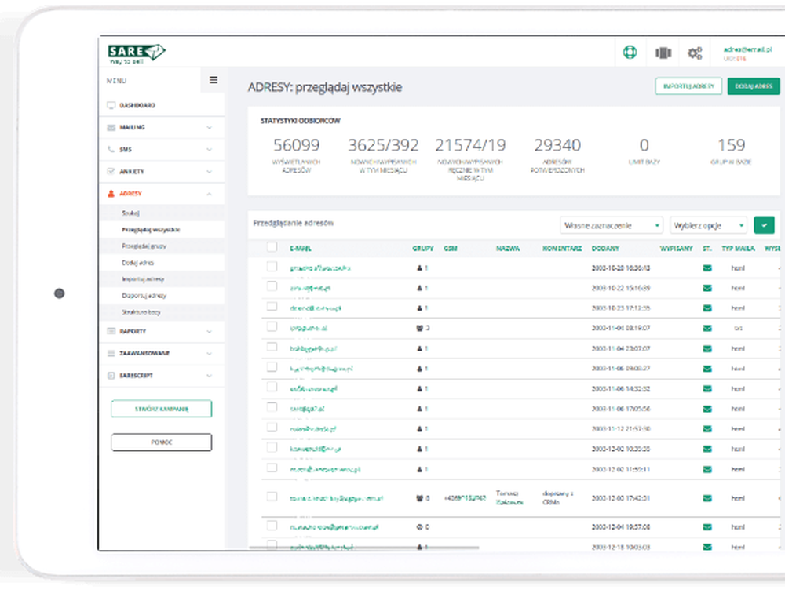785x597 pixels.
Task: Expand Mailing menu via its chevron
Action: [x=210, y=128]
